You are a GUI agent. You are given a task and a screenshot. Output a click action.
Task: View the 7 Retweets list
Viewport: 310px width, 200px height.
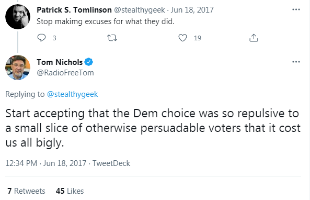tap(26, 191)
